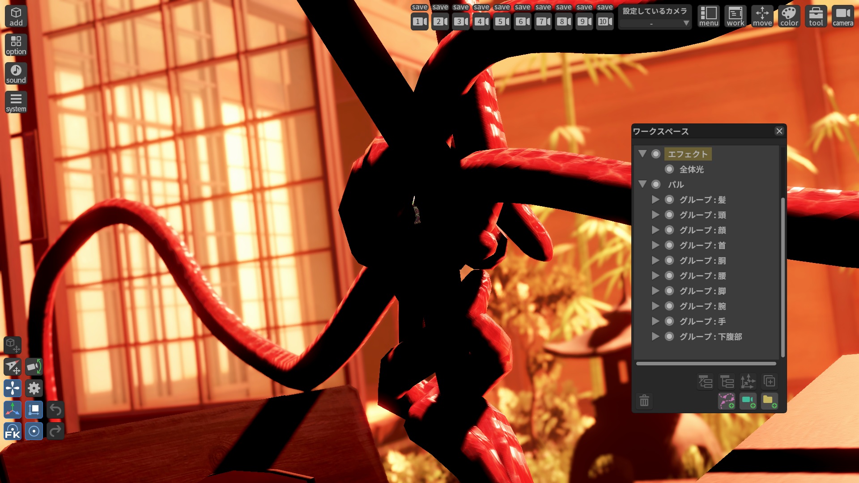Load camera slot 3
This screenshot has width=859, height=483.
coord(461,21)
